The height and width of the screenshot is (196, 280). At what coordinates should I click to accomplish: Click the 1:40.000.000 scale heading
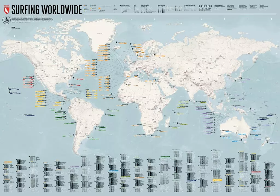click(x=205, y=6)
